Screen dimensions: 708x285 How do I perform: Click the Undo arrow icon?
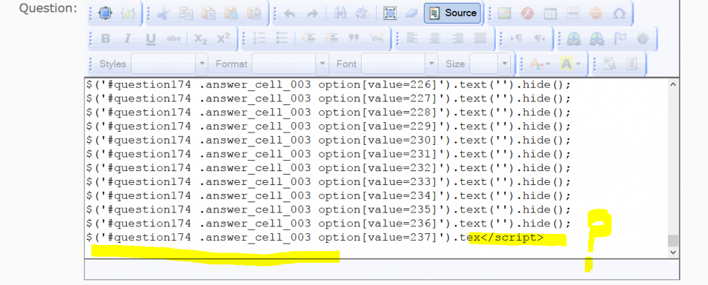pos(289,13)
